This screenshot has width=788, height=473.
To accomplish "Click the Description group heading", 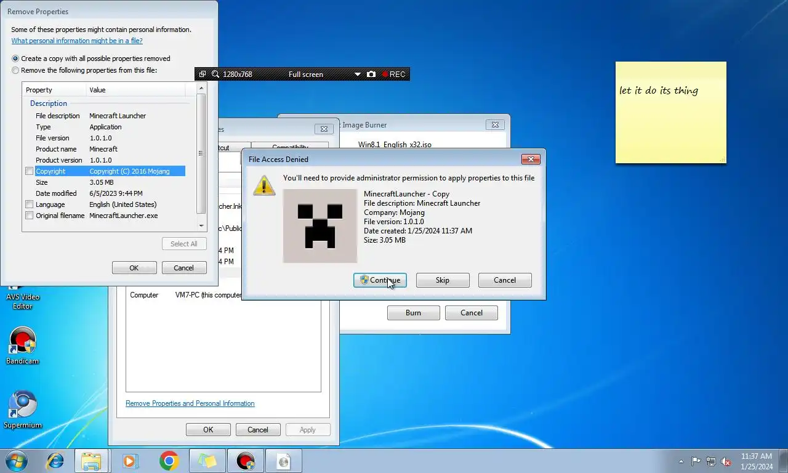I will pyautogui.click(x=49, y=103).
